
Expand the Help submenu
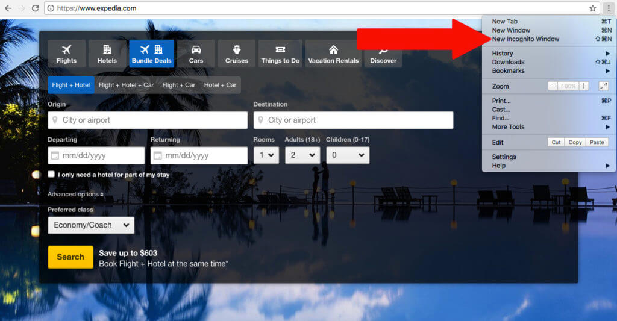[549, 166]
